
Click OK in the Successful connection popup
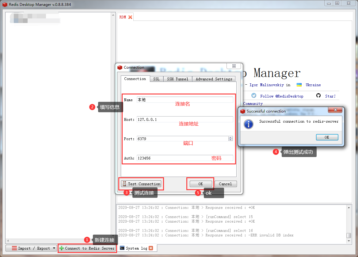pyautogui.click(x=327, y=137)
